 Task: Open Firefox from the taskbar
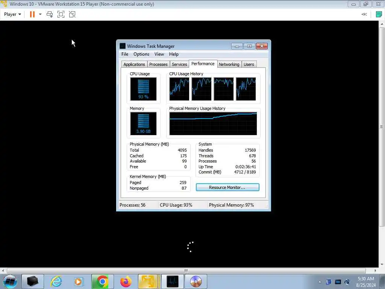coord(126,281)
